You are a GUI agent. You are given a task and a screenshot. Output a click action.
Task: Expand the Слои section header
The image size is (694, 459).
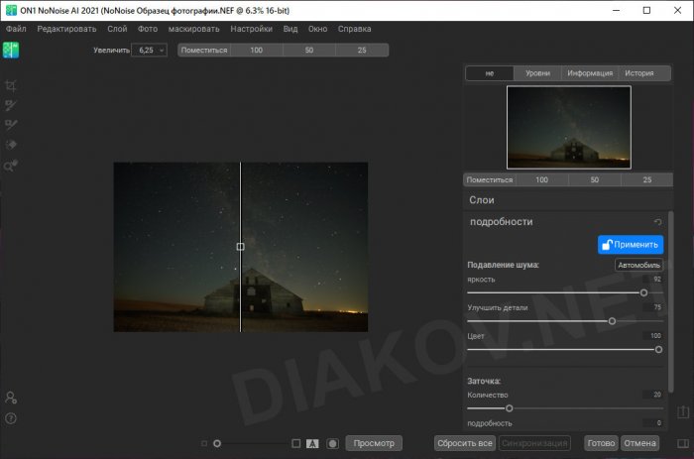tap(482, 200)
